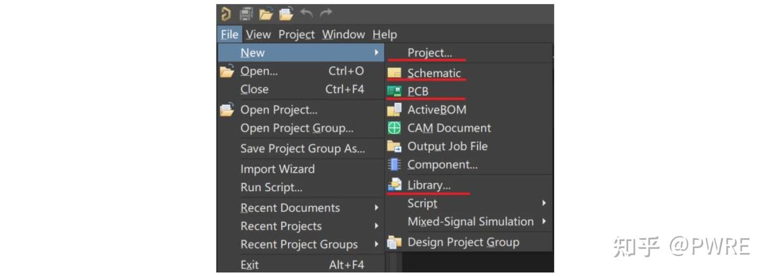Select Import Wizard from File menu
This screenshot has width=770, height=277.
click(278, 169)
